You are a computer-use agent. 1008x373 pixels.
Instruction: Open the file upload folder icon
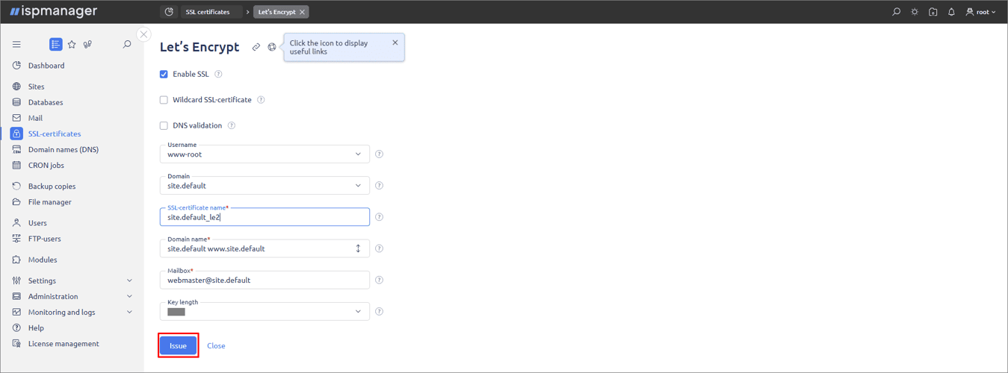click(933, 12)
